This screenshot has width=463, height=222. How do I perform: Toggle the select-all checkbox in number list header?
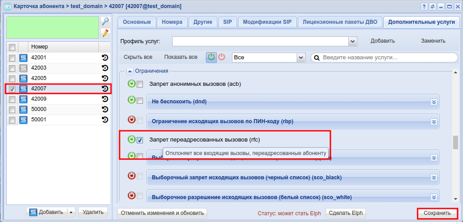[x=12, y=47]
